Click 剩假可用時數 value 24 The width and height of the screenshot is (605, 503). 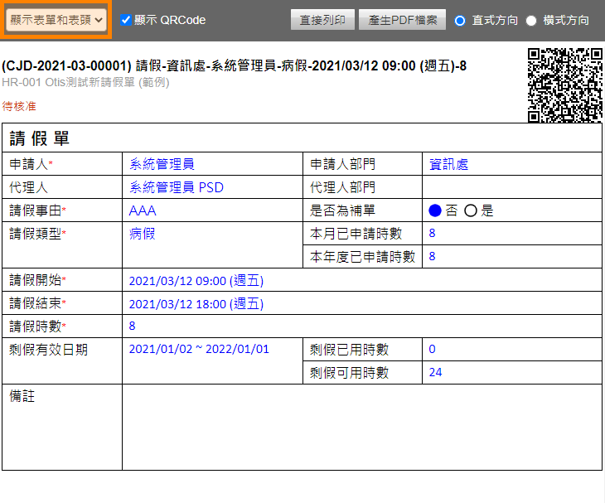pyautogui.click(x=435, y=372)
